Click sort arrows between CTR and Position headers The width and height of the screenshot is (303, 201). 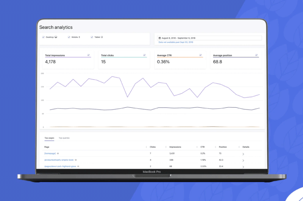point(215,147)
